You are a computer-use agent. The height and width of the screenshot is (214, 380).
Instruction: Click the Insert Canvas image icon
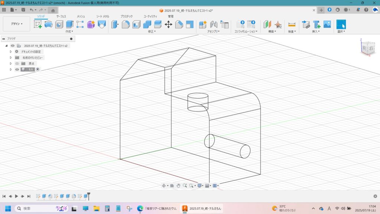(x=327, y=25)
